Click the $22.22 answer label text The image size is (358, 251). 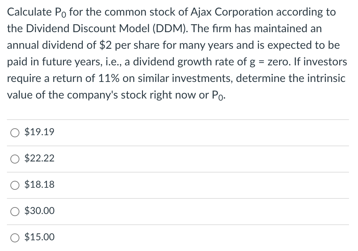coord(39,158)
